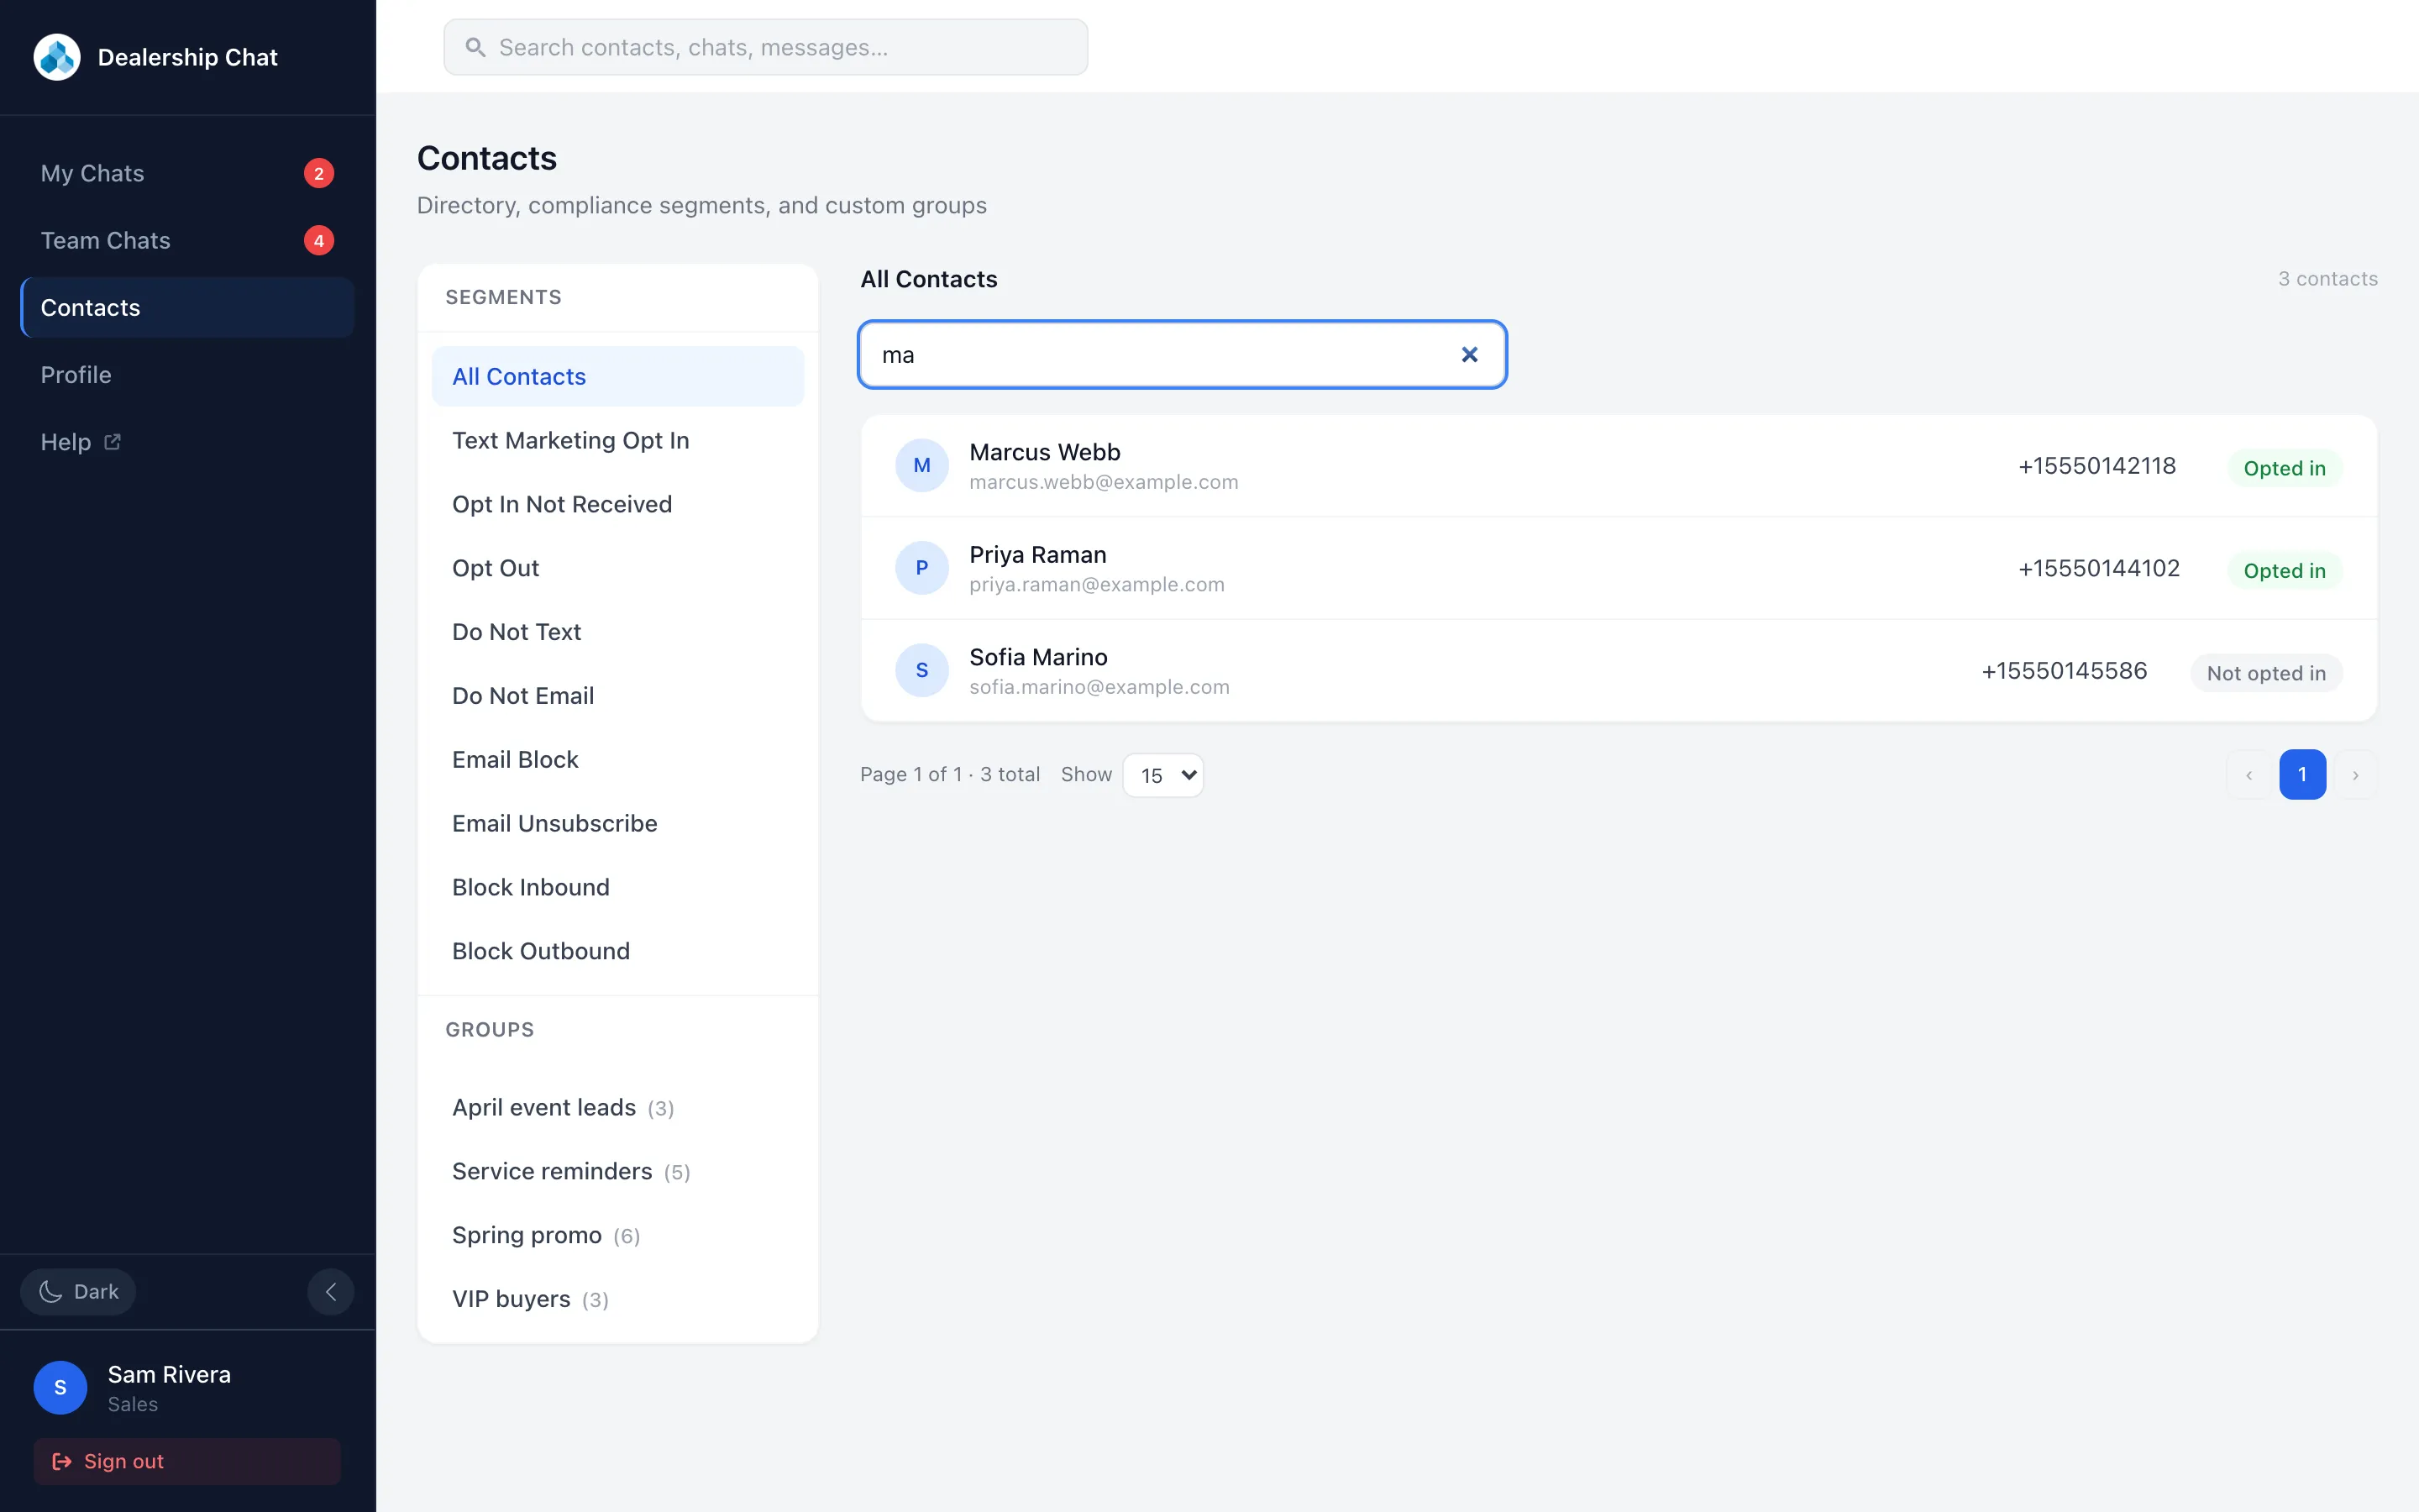Click the Team Chats unread badge
Viewport: 2419px width, 1512px height.
(x=319, y=240)
